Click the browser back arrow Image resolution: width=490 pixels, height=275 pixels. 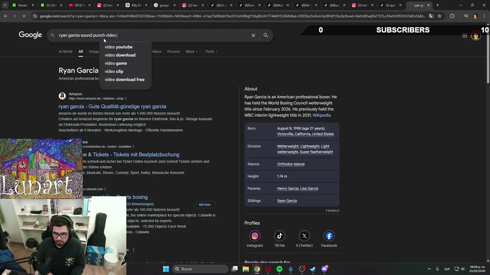[5, 16]
